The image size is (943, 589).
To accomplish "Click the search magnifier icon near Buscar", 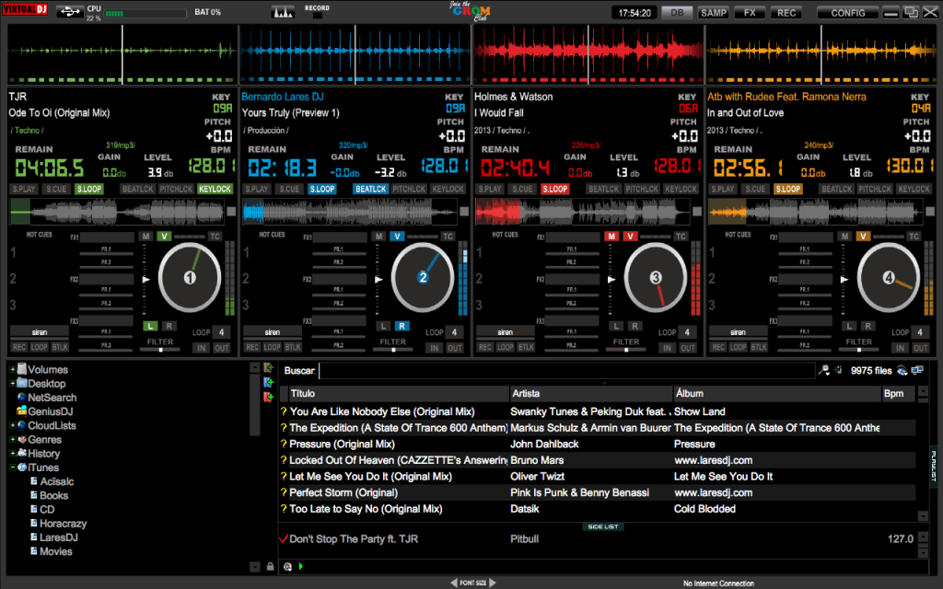I will click(826, 368).
